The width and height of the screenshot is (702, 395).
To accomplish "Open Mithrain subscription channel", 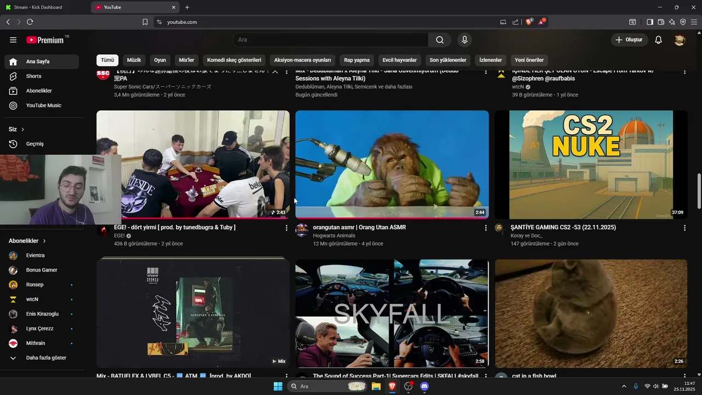I will pyautogui.click(x=42, y=343).
